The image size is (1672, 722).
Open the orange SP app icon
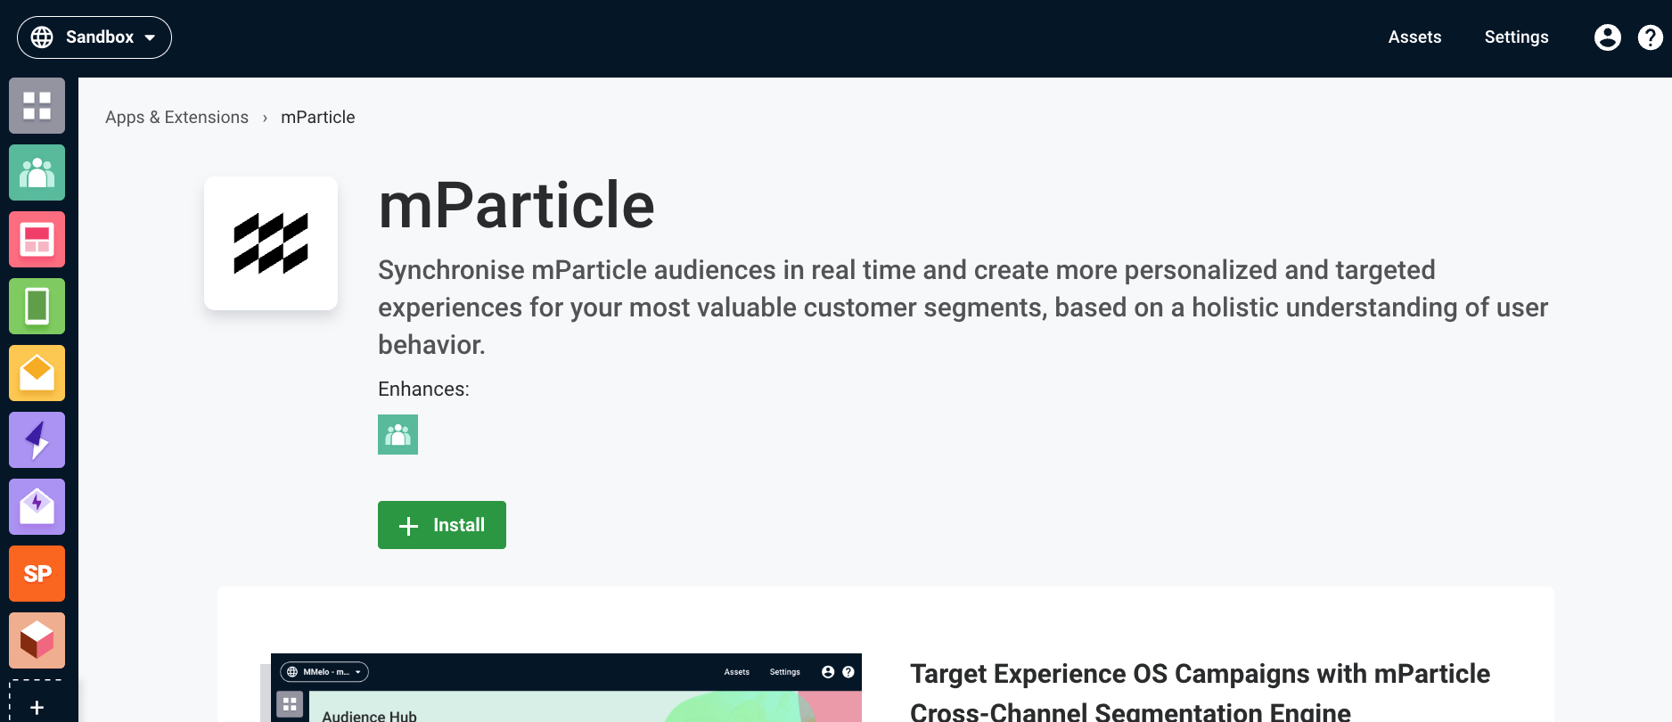coord(37,573)
